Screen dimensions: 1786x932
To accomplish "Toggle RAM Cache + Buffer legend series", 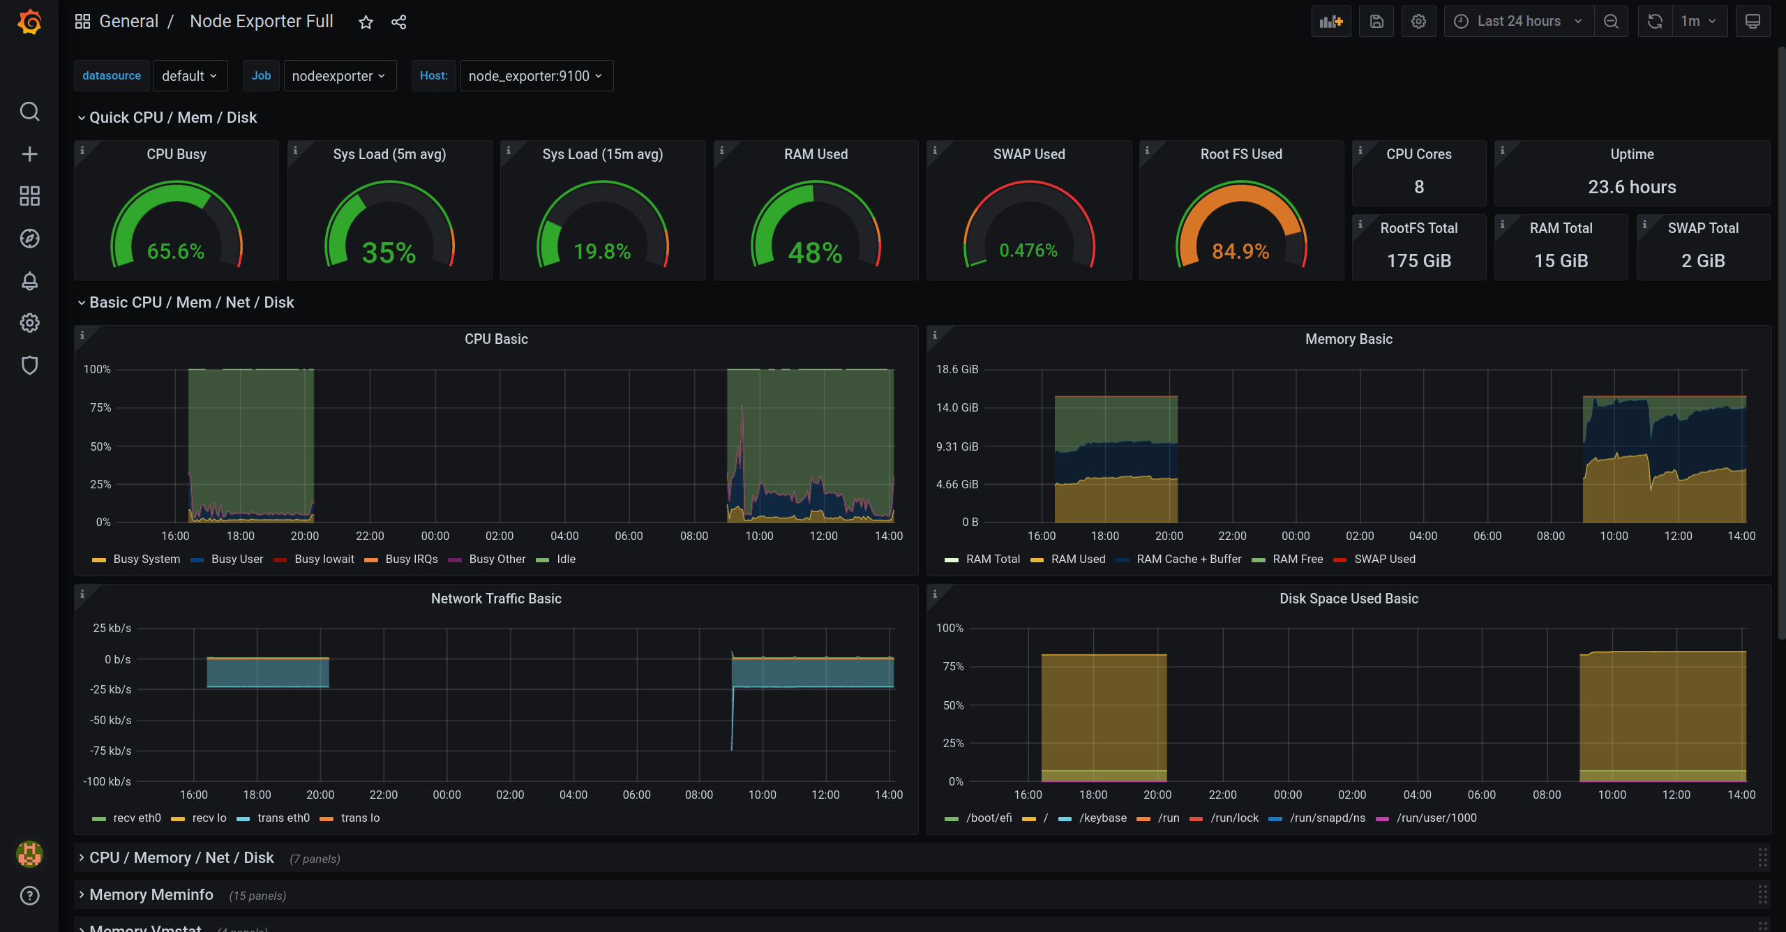I will 1188,559.
